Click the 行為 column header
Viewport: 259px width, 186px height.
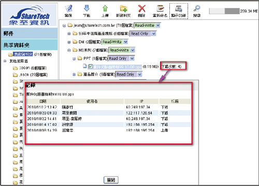tap(175, 101)
